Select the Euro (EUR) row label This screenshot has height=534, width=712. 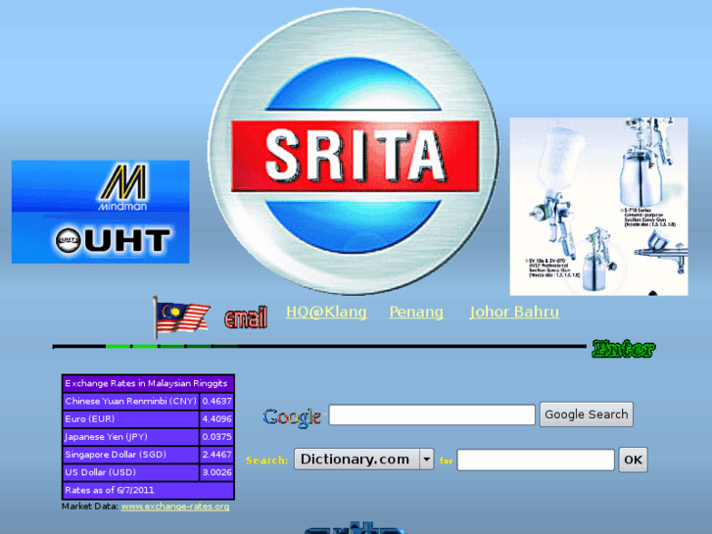90,419
